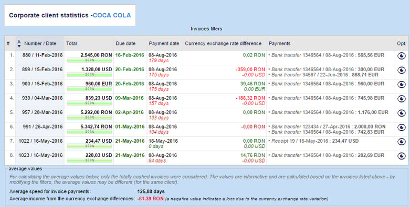This screenshot has height=207, width=410.
Task: Click exchange difference 0,02 RON
Action: pyautogui.click(x=254, y=55)
